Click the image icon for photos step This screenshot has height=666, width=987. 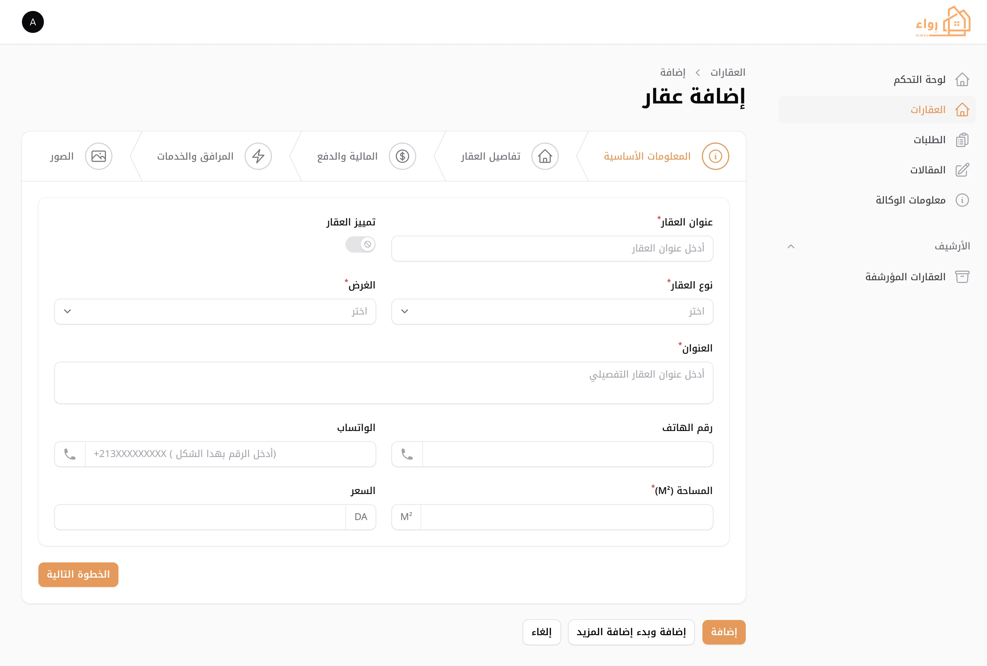point(99,156)
